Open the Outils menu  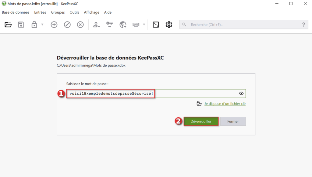coord(74,12)
